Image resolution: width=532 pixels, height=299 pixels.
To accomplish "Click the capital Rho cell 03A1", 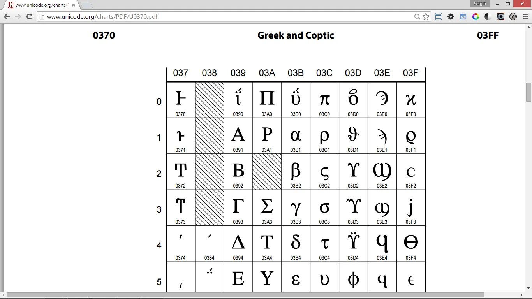I will click(x=267, y=135).
